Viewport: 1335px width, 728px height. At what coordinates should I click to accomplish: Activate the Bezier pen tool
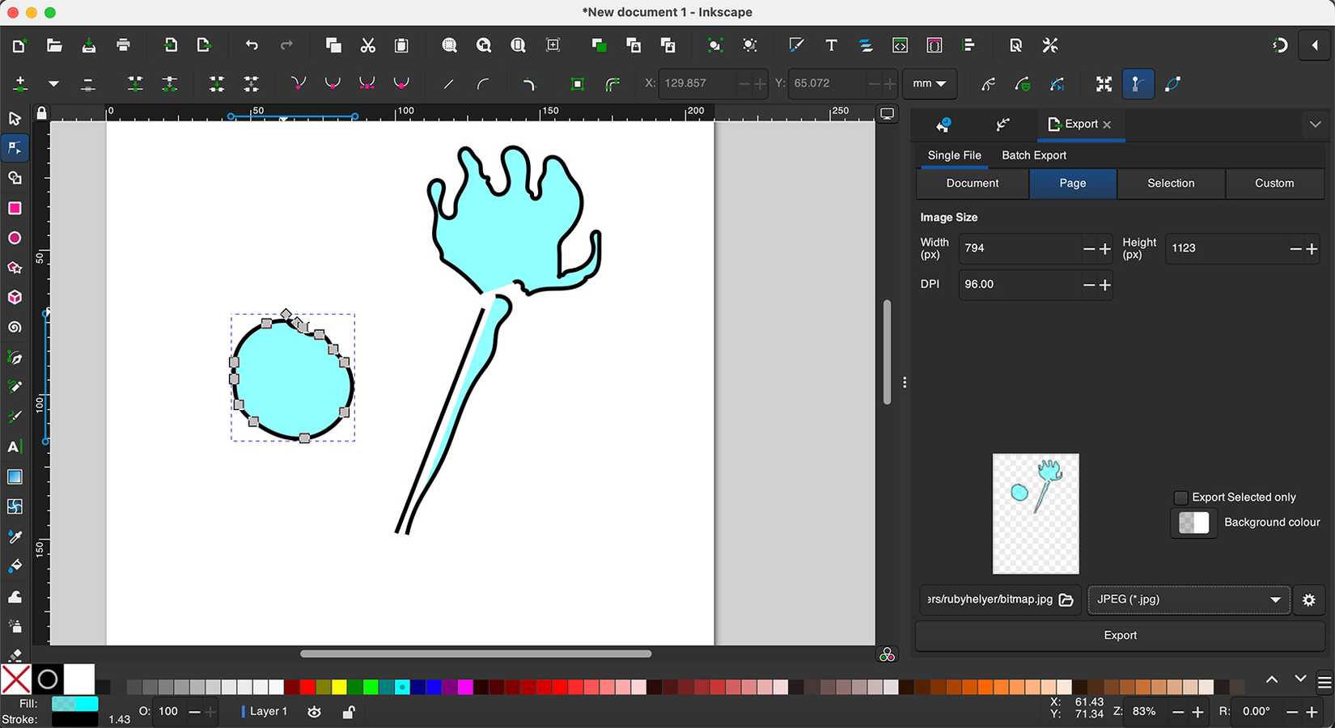point(15,358)
